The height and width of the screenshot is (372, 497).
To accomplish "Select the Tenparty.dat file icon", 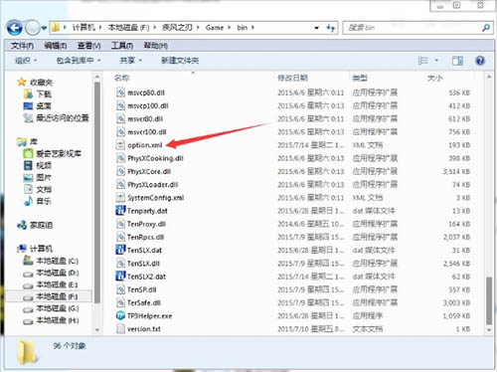I will tap(120, 211).
